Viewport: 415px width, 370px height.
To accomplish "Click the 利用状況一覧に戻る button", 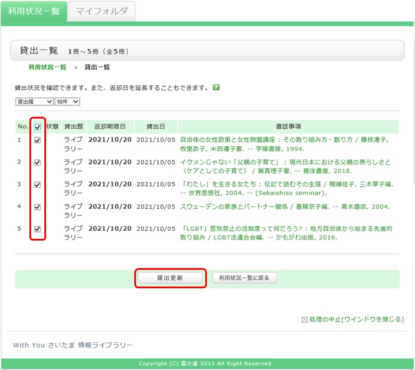I will (244, 278).
